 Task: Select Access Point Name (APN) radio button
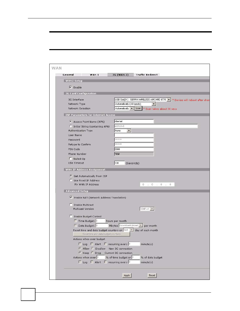click(x=71, y=121)
